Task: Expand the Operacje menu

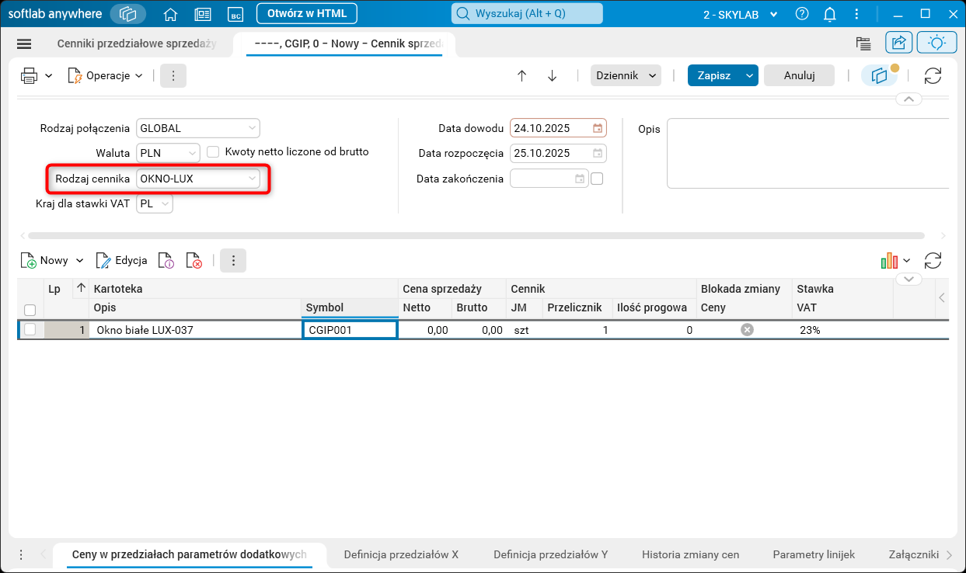Action: 106,75
